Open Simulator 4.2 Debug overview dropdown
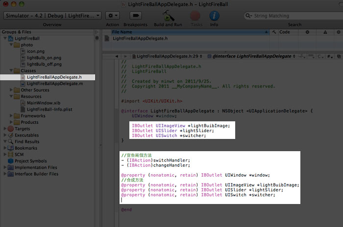Viewport: 343px width, 227px height. pos(52,16)
